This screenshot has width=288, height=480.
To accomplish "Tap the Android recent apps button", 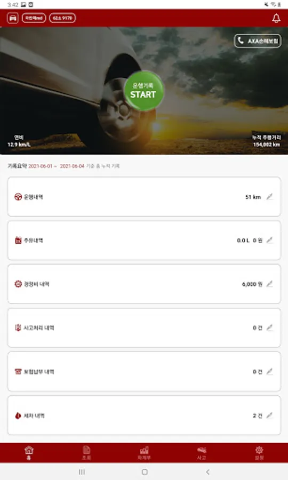I will pos(82,472).
